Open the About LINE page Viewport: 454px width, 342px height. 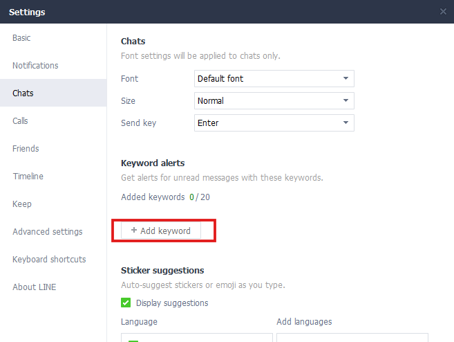point(33,287)
